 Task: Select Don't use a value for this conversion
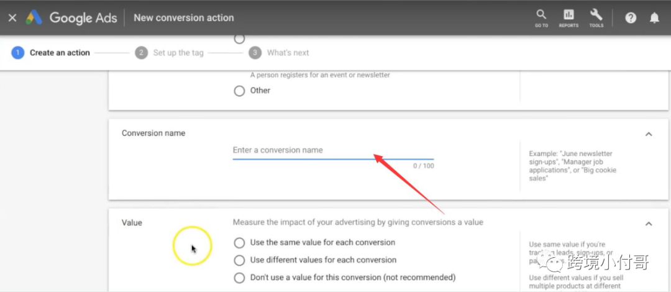pyautogui.click(x=239, y=278)
